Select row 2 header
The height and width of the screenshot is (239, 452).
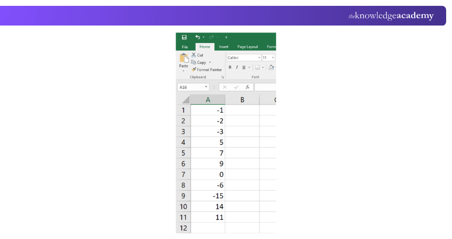(183, 121)
